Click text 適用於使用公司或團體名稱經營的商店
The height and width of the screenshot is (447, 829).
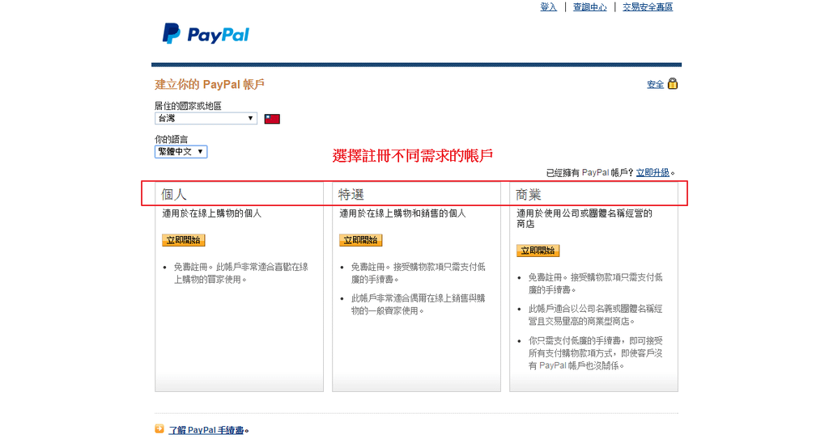click(585, 218)
